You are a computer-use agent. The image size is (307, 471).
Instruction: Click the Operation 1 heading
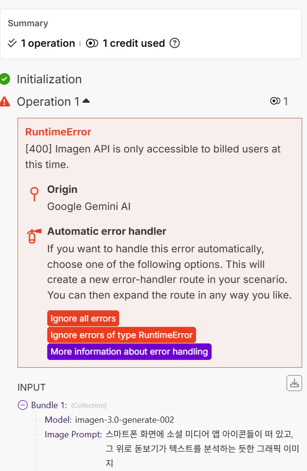[x=48, y=102]
